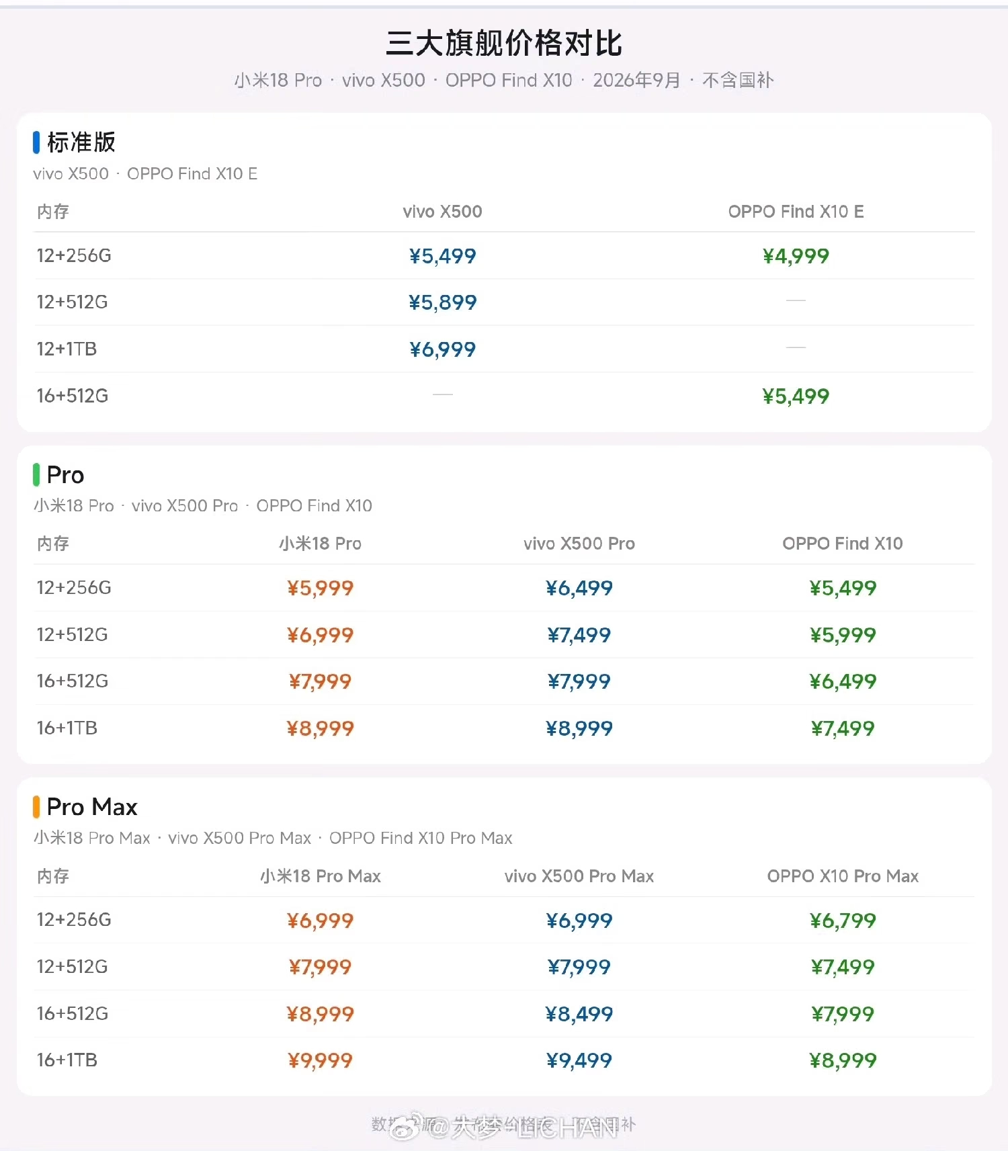This screenshot has width=1008, height=1151.
Task: Click the 内存 header in the Pro Max table
Action: (53, 876)
